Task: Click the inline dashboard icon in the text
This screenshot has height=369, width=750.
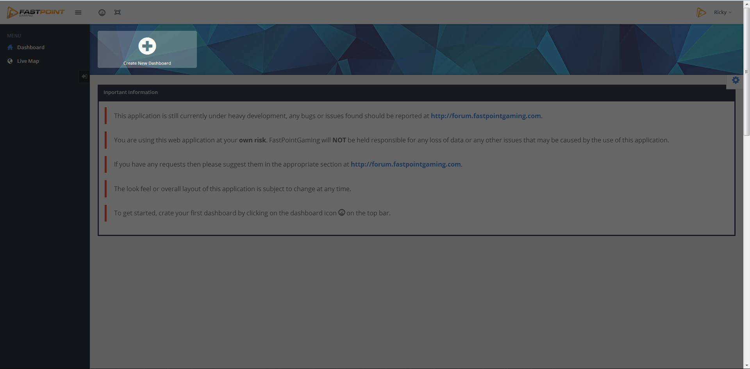Action: (x=342, y=213)
